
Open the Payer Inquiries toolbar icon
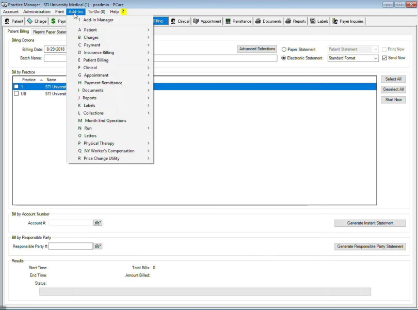tap(348, 21)
